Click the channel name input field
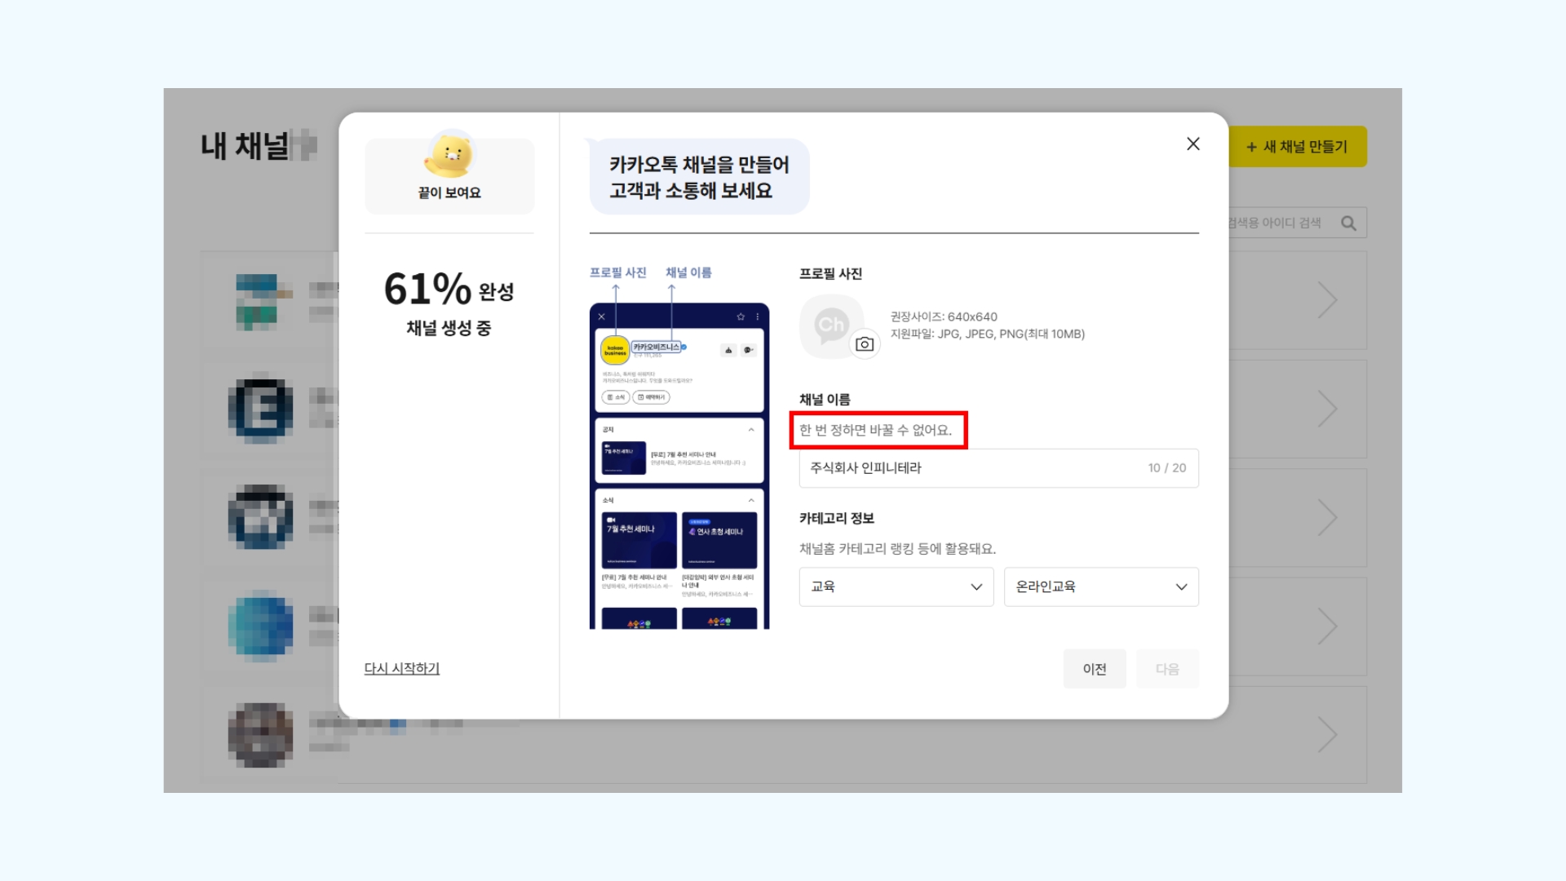Image resolution: width=1566 pixels, height=881 pixels. [x=971, y=468]
